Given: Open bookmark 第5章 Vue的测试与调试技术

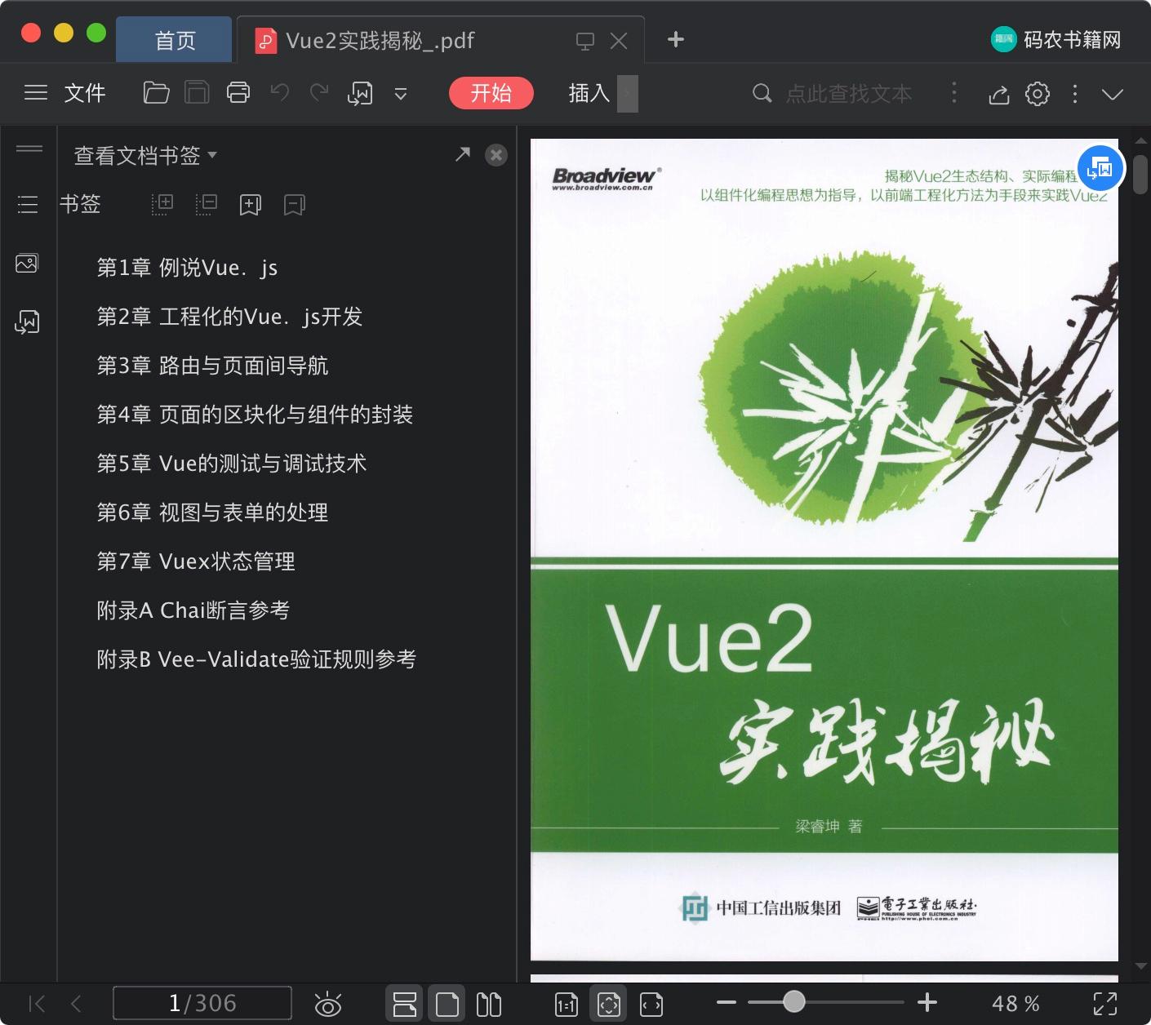Looking at the screenshot, I should [232, 464].
